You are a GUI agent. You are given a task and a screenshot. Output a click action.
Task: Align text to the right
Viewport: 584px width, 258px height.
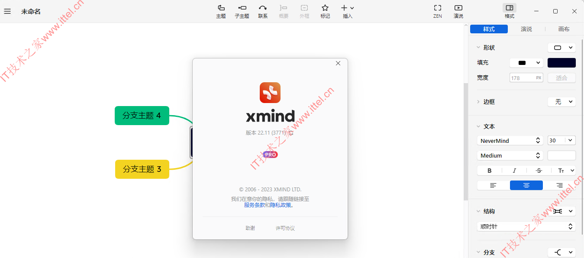(559, 185)
